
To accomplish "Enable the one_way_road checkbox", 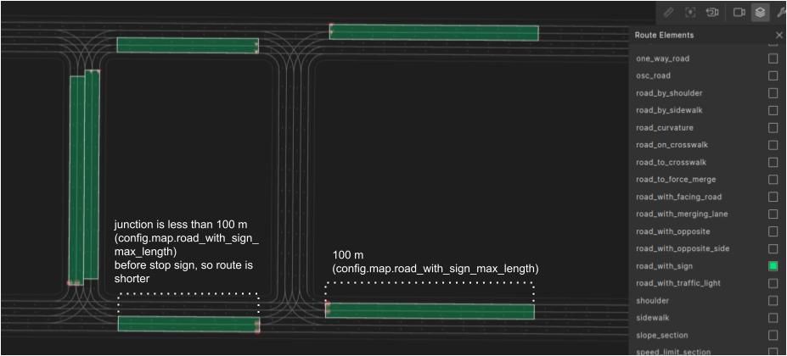I will click(773, 58).
